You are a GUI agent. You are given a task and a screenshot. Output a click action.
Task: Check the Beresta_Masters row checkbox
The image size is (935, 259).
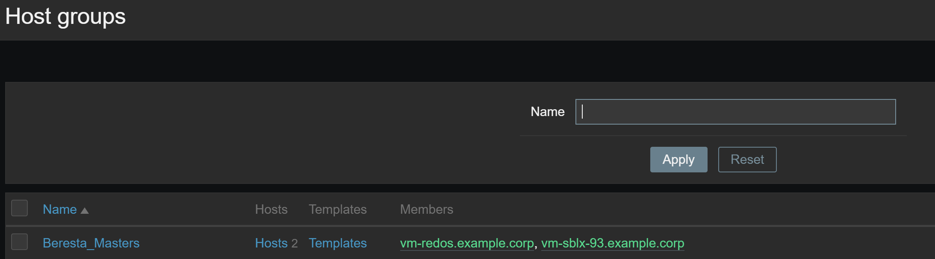[x=20, y=242]
